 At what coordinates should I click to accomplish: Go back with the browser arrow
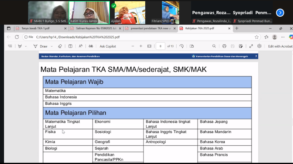pos(9,37)
